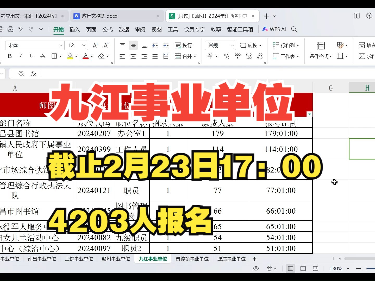
Task: Open font size dropdown 12
Action: 84,45
